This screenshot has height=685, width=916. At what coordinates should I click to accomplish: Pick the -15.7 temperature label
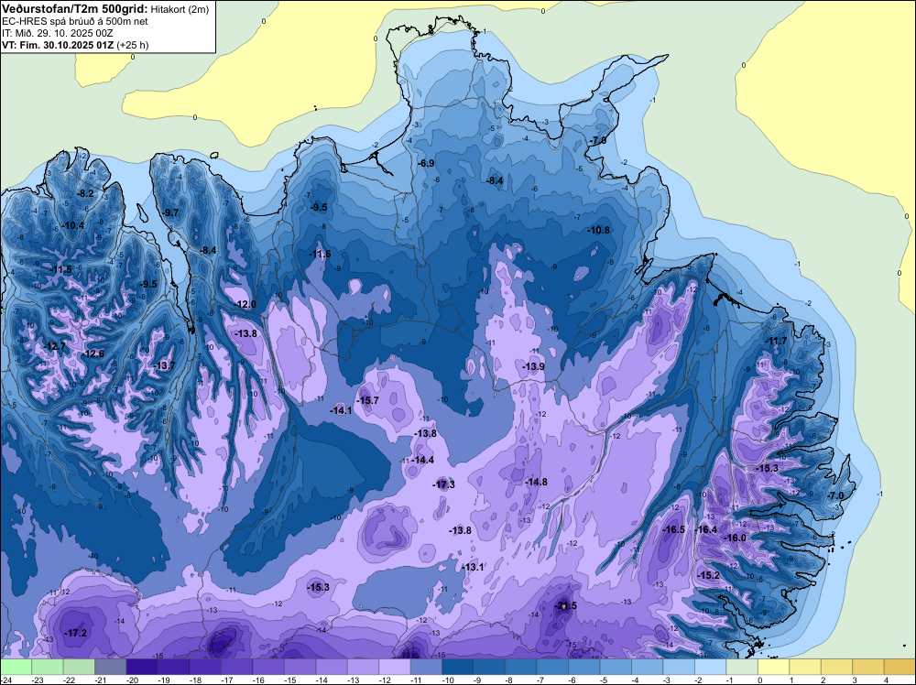368,400
